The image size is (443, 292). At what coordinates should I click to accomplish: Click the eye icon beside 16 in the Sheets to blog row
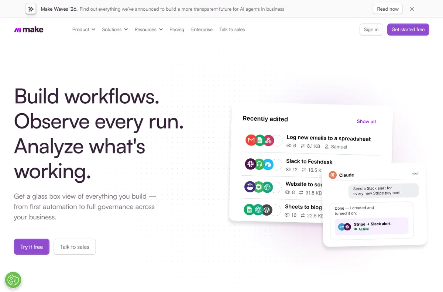click(x=288, y=215)
